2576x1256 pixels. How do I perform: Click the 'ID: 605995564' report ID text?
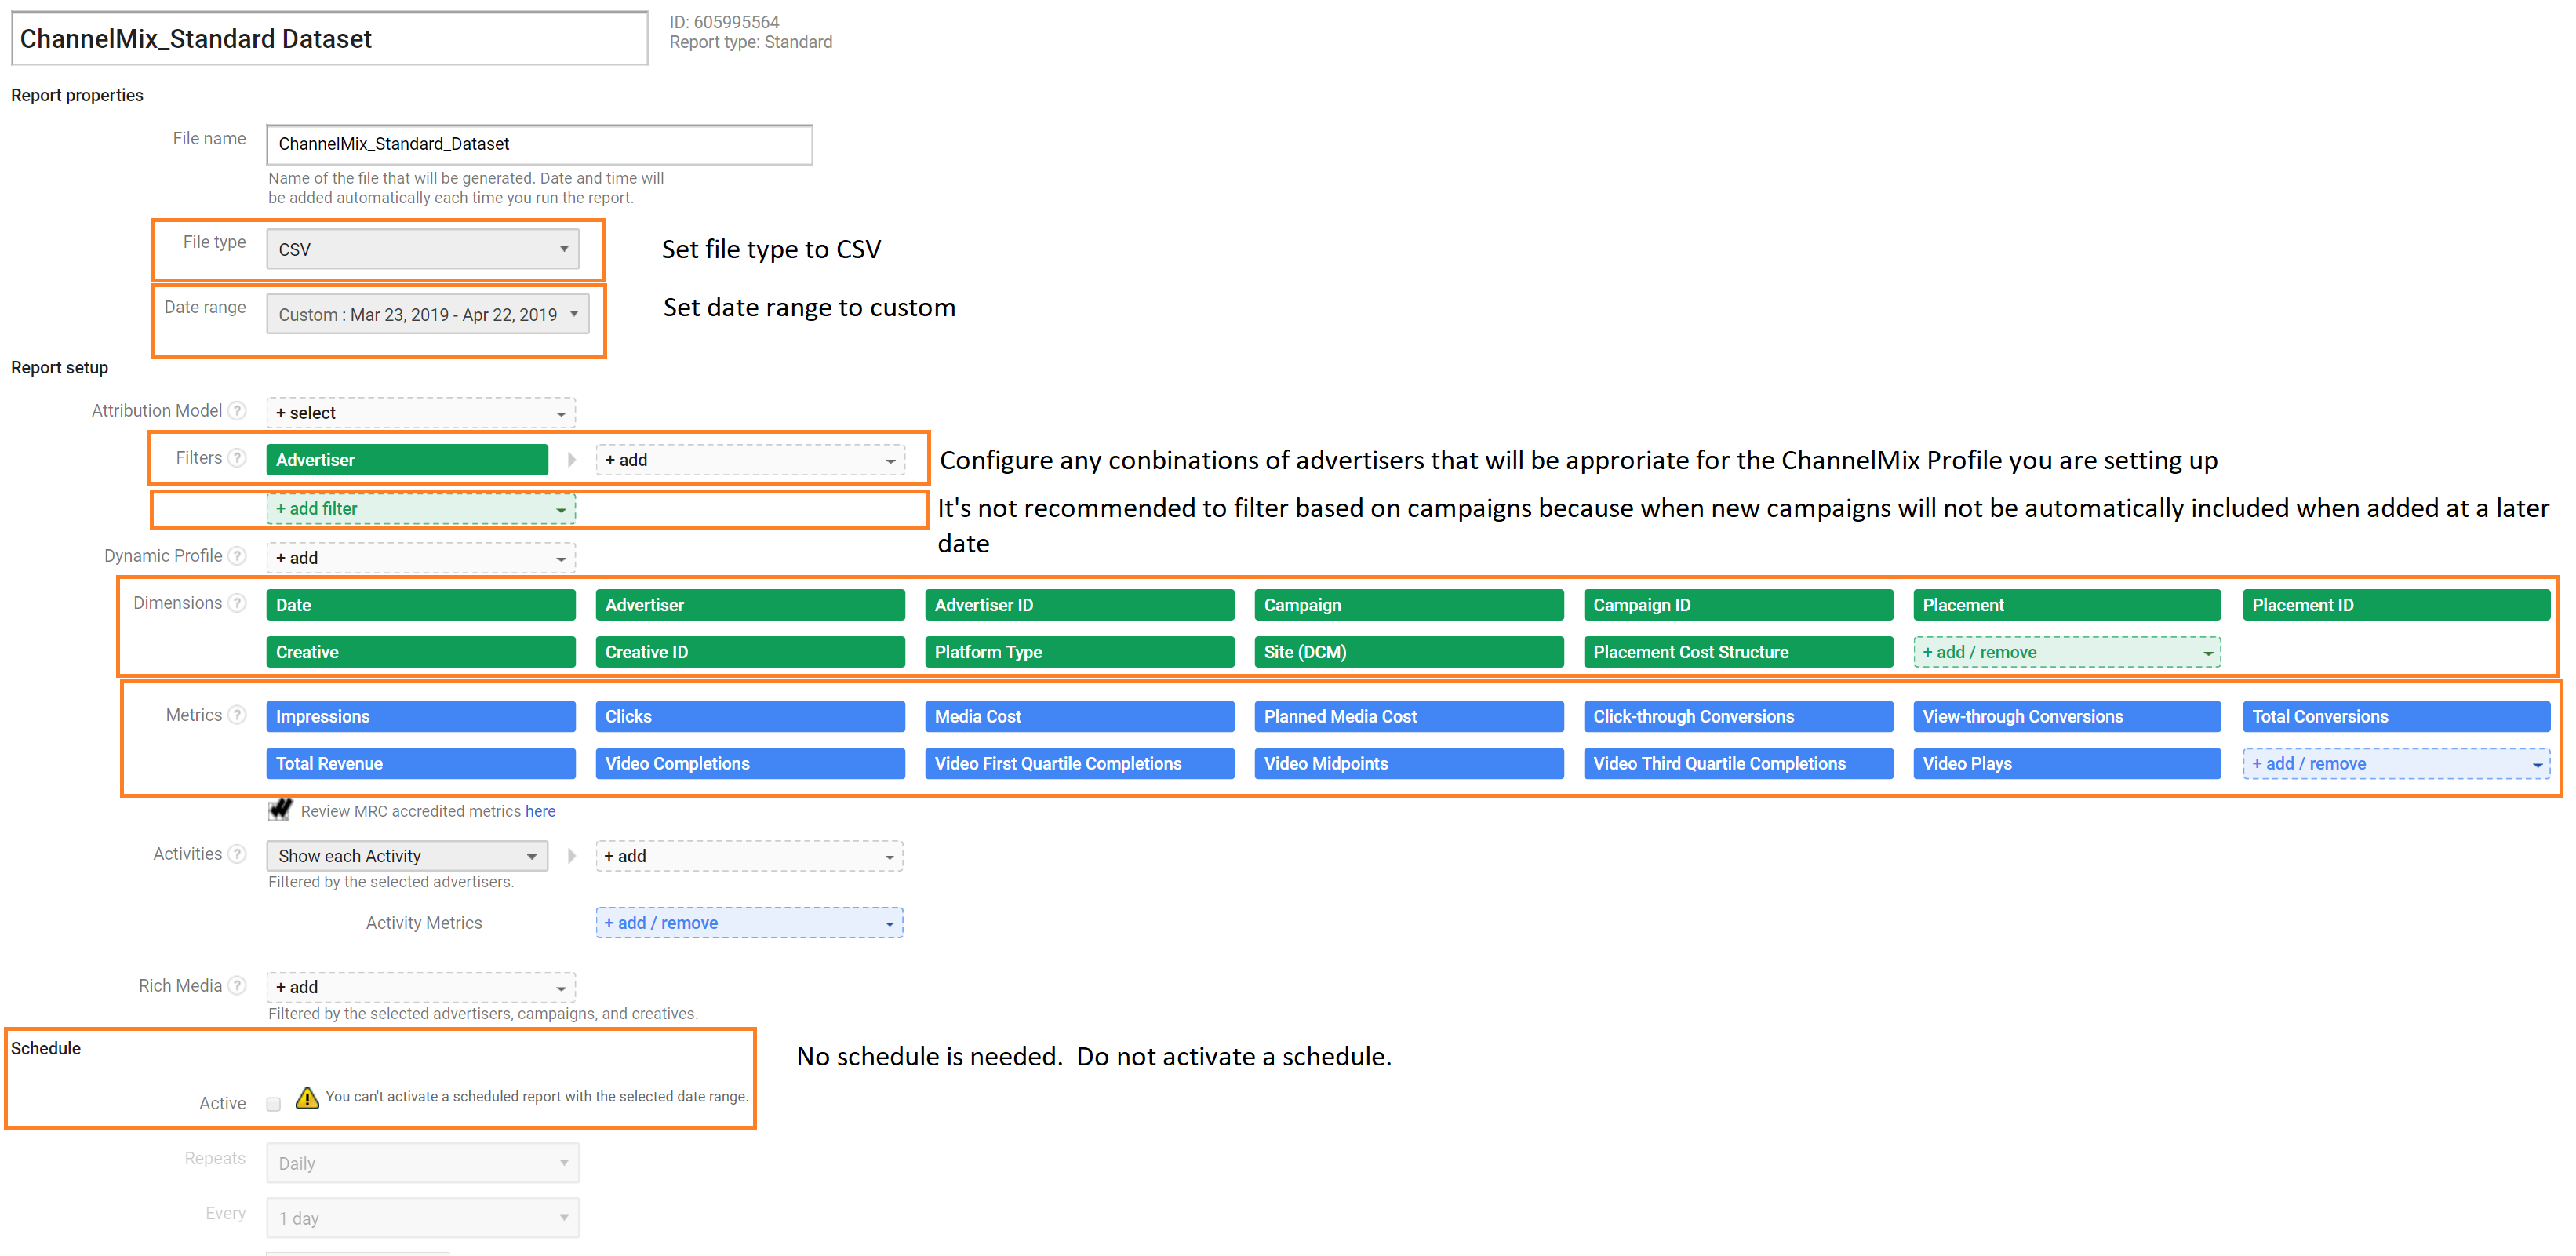pyautogui.click(x=724, y=22)
